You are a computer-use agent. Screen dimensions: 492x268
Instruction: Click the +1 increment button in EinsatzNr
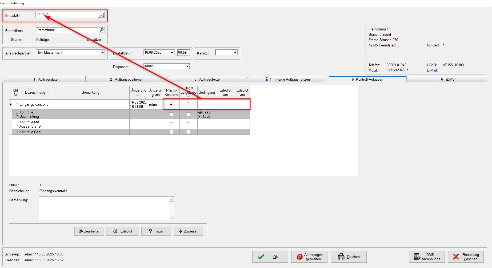[x=102, y=15]
